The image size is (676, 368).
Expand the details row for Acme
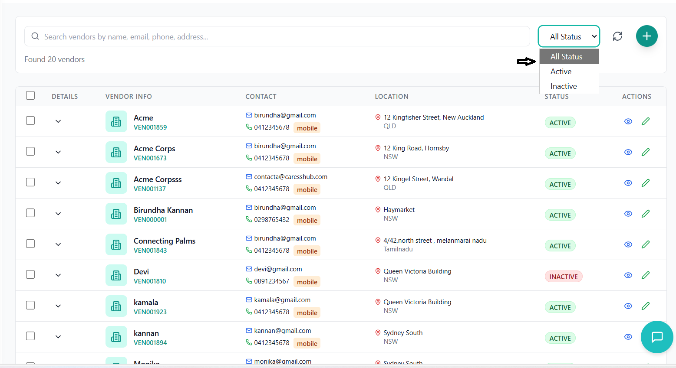coord(58,121)
